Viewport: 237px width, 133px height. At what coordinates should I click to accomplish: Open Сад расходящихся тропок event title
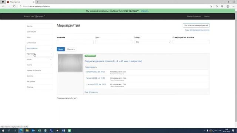pyautogui.click(x=113, y=61)
